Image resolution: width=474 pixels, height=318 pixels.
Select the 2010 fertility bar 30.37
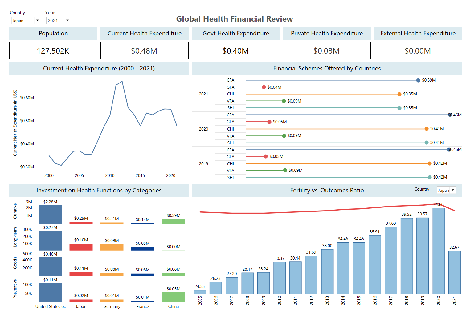(280, 278)
